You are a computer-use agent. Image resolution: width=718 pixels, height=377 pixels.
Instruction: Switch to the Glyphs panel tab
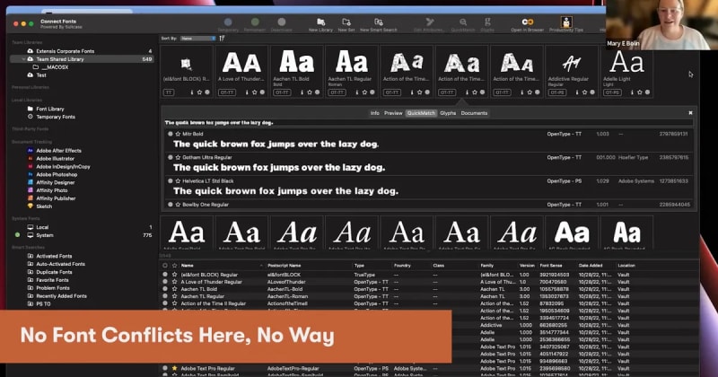pos(448,113)
